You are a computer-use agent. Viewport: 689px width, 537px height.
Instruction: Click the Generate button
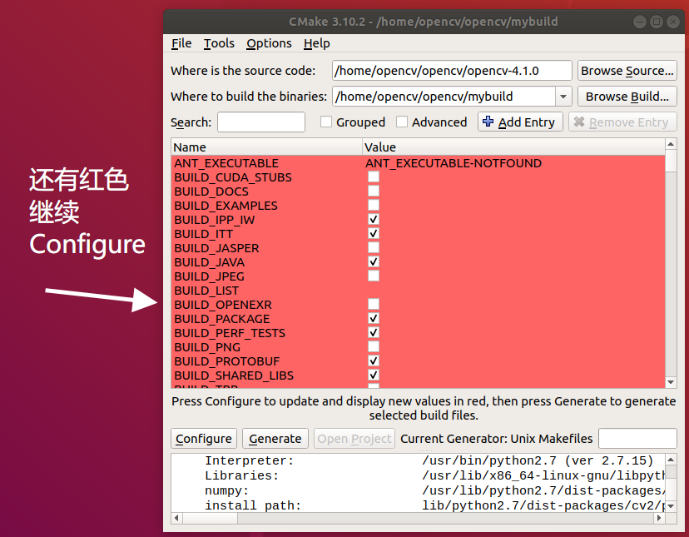[275, 439]
